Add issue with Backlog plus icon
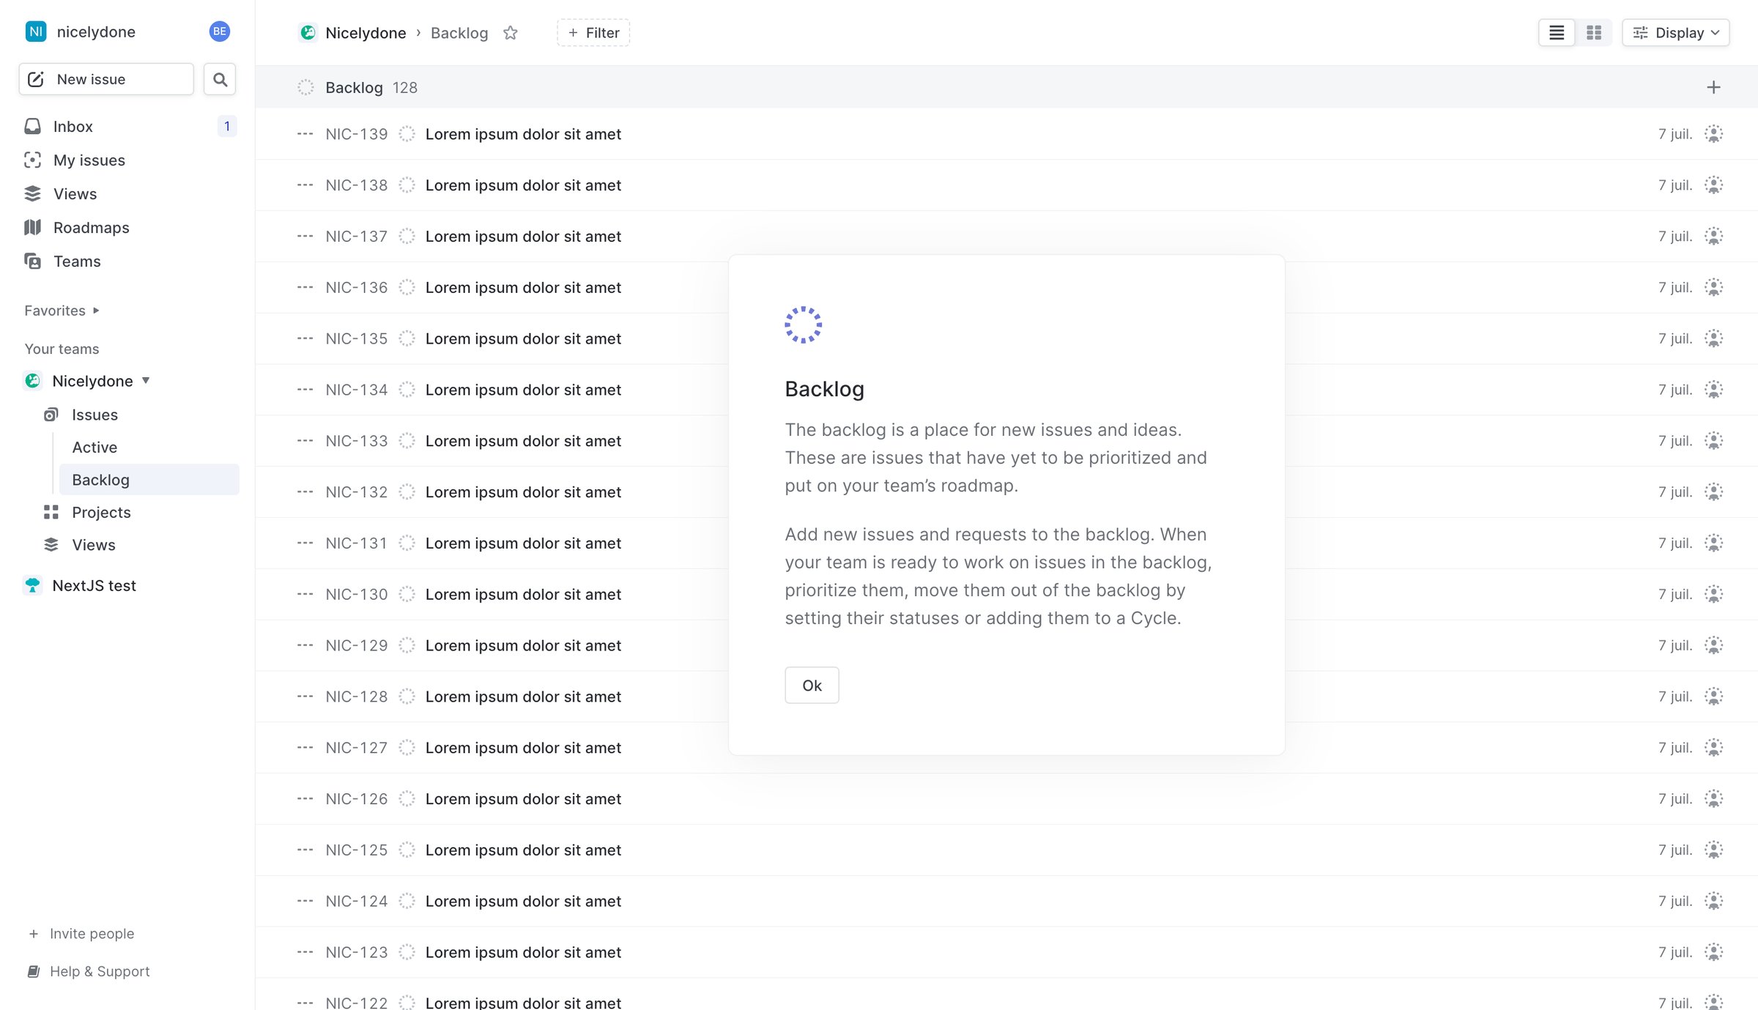This screenshot has height=1010, width=1758. [1713, 88]
